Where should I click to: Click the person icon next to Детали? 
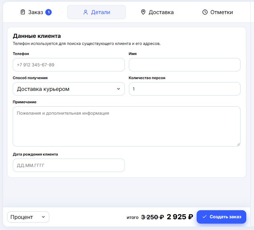85,12
